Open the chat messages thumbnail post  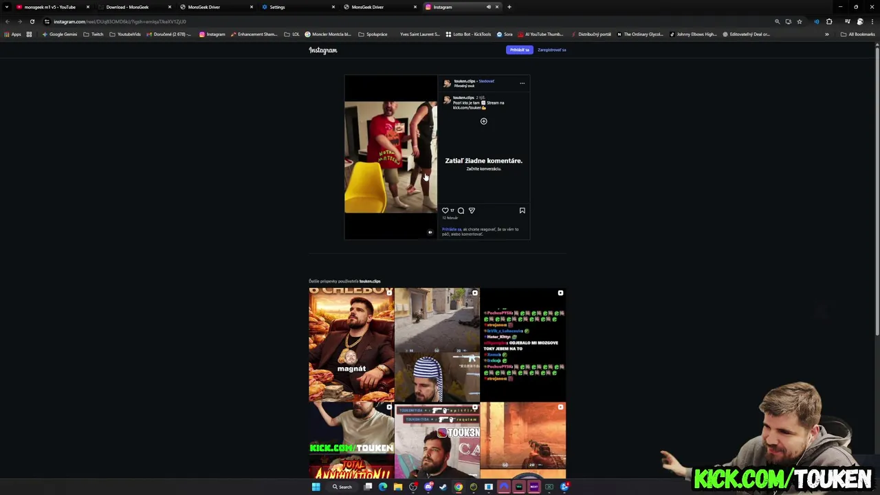tap(523, 344)
